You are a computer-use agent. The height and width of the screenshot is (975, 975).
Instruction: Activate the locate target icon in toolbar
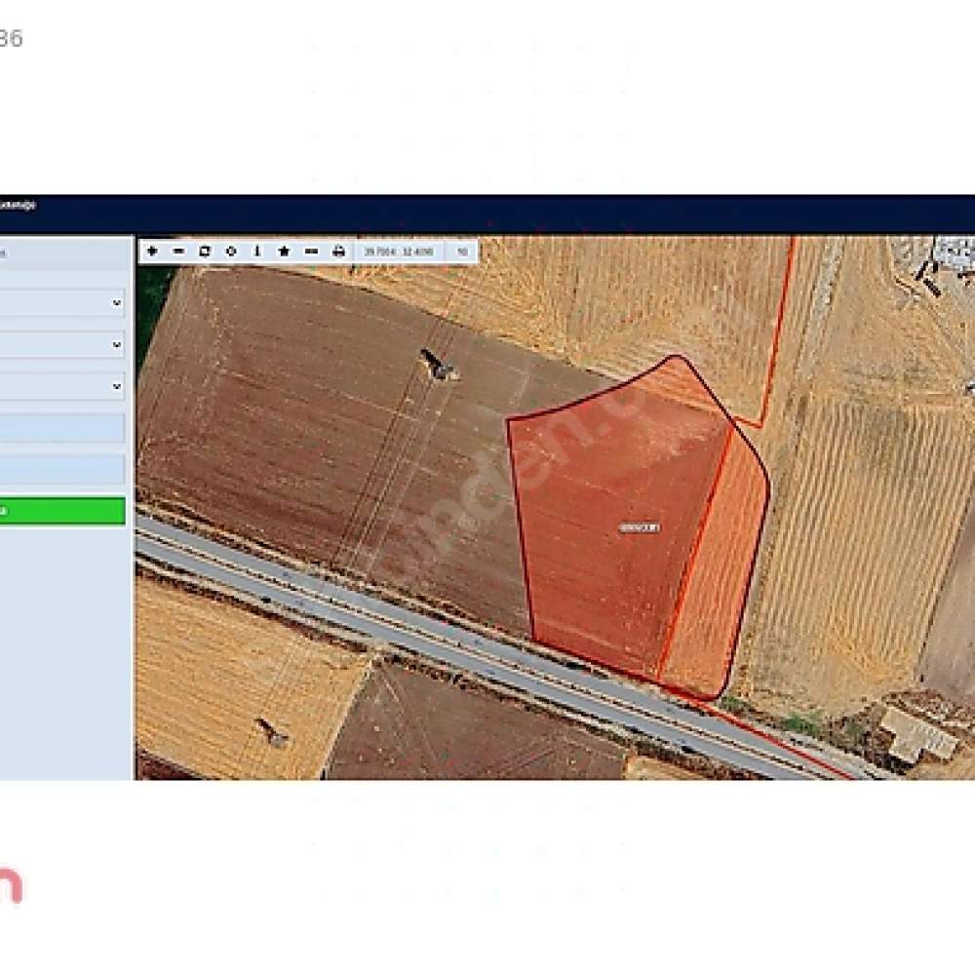tap(231, 252)
